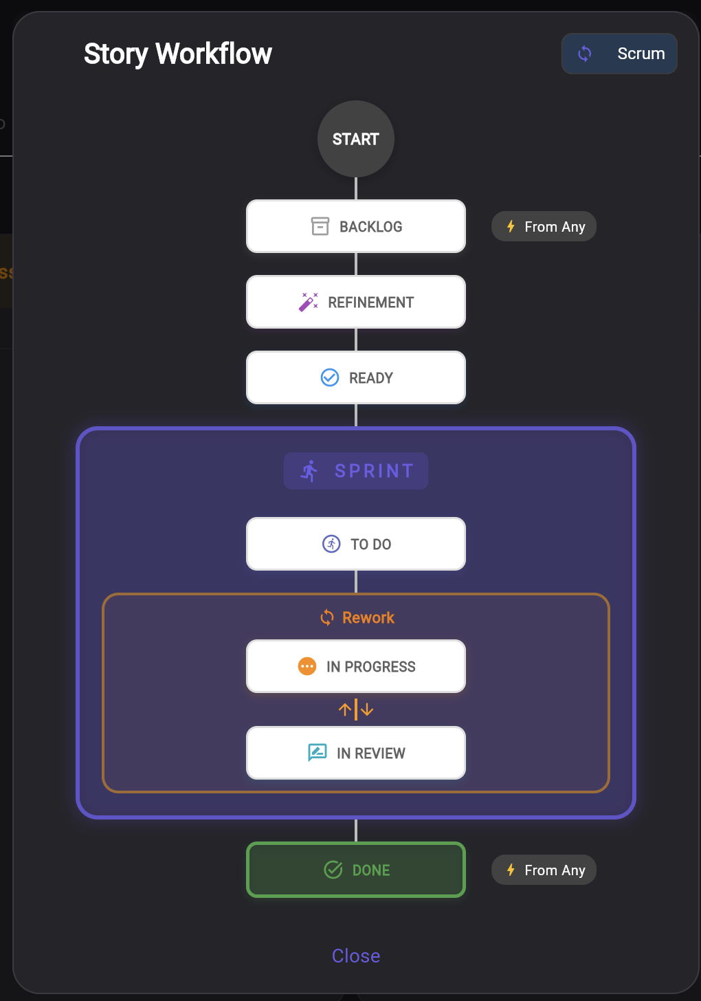Click the From Any badge beside DONE
Image resolution: width=701 pixels, height=1001 pixels.
coord(544,870)
